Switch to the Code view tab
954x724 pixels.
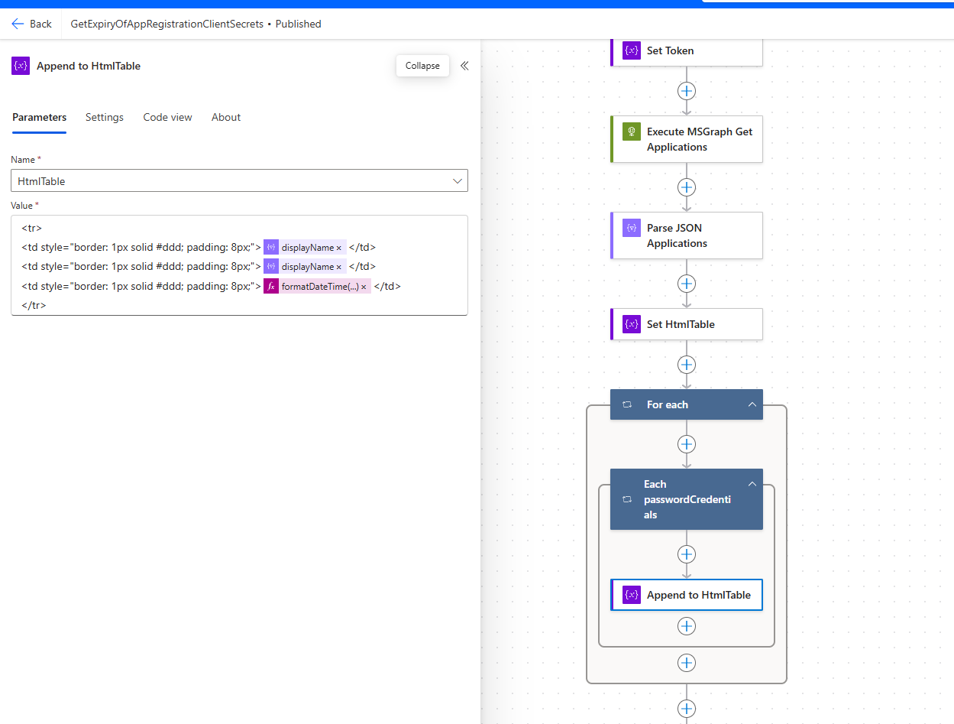[x=167, y=117]
